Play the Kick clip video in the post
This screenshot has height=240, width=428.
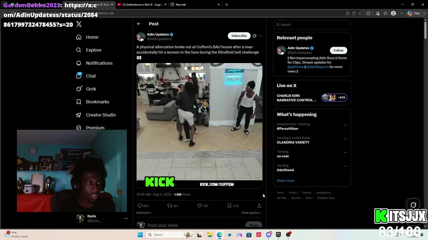point(199,126)
